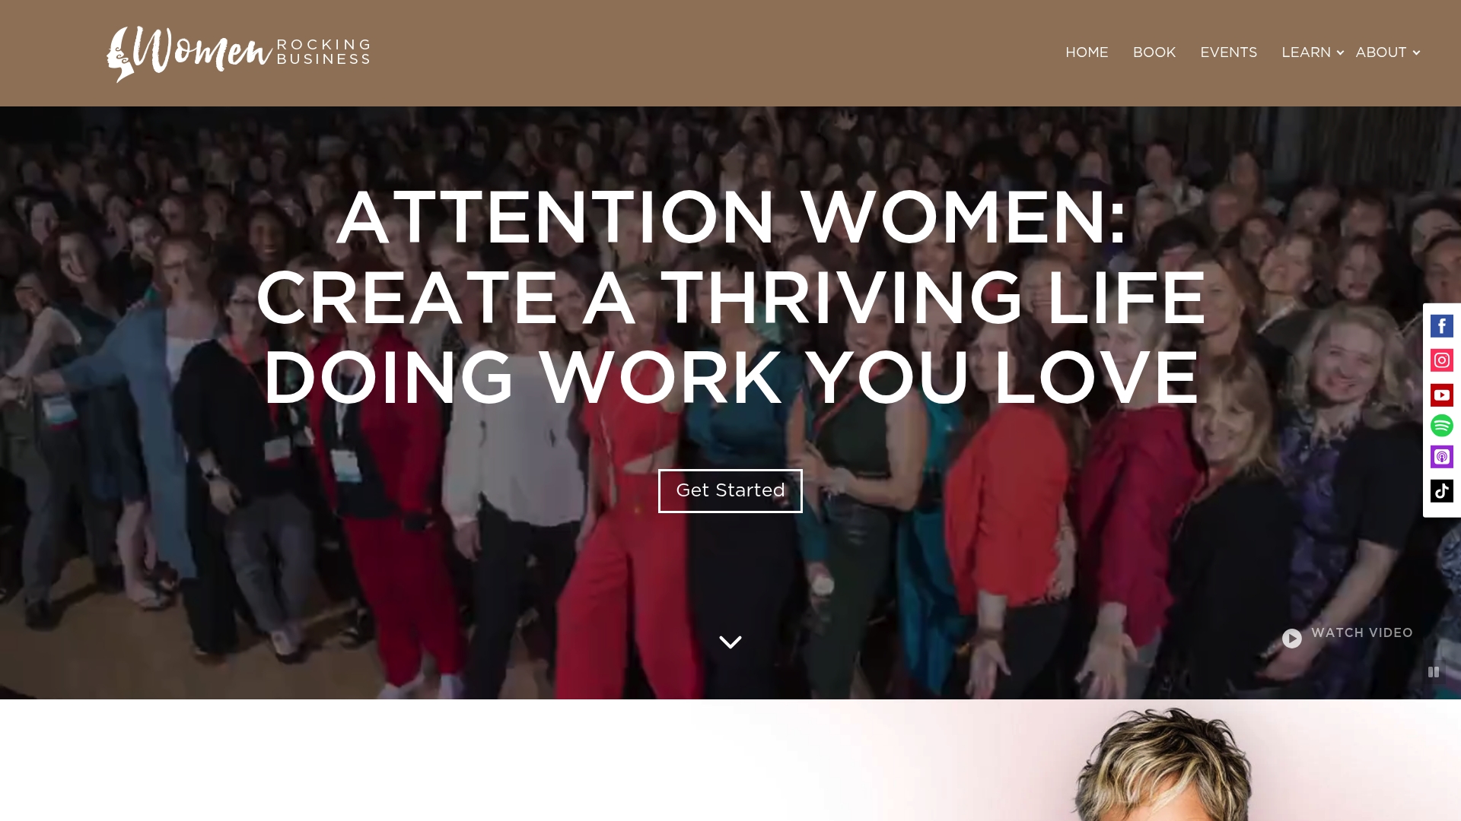Expand the About menu chevron

(1416, 53)
